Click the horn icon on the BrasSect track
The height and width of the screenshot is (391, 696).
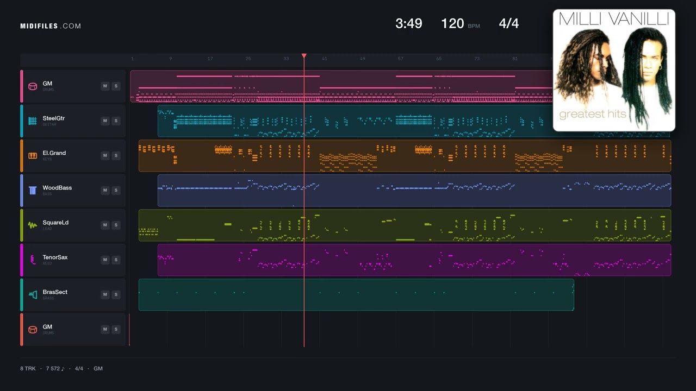coord(33,295)
